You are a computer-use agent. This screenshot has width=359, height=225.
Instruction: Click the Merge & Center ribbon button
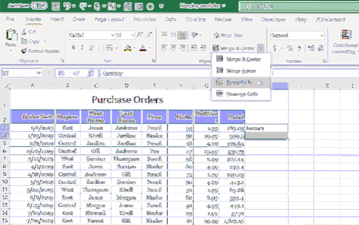point(234,48)
